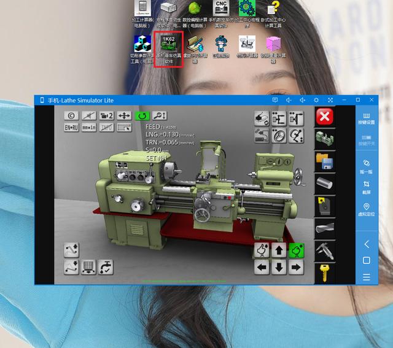
Task: Open the lathe machine selection icon
Action: [325, 139]
